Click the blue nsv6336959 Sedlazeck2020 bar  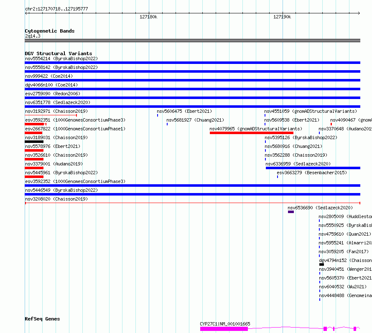[313, 168]
